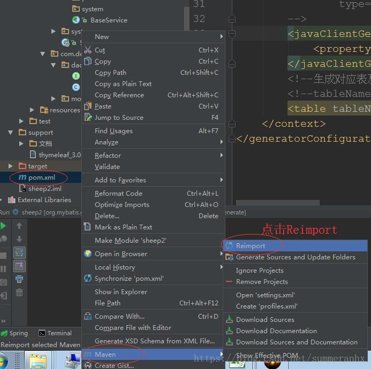The image size is (371, 369).
Task: Open the Refactor submenu
Action: [x=153, y=155]
